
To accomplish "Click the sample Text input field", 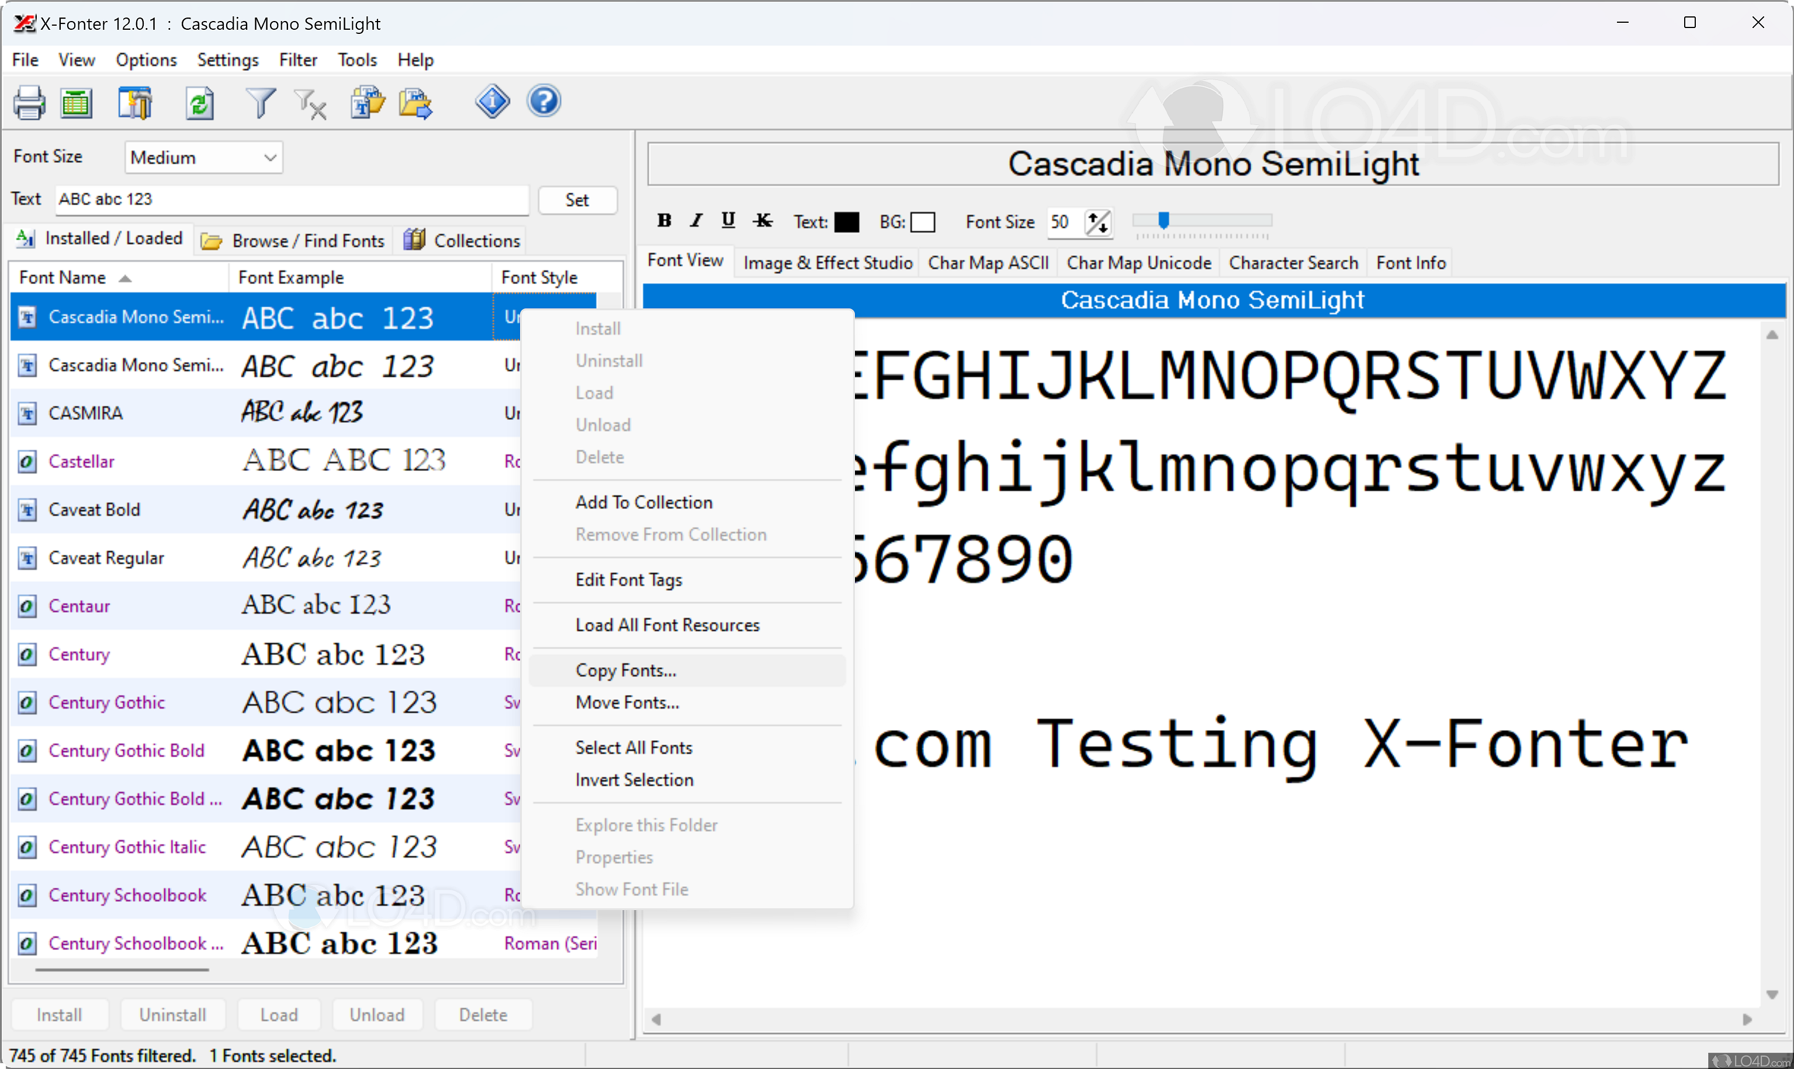I will pyautogui.click(x=292, y=200).
